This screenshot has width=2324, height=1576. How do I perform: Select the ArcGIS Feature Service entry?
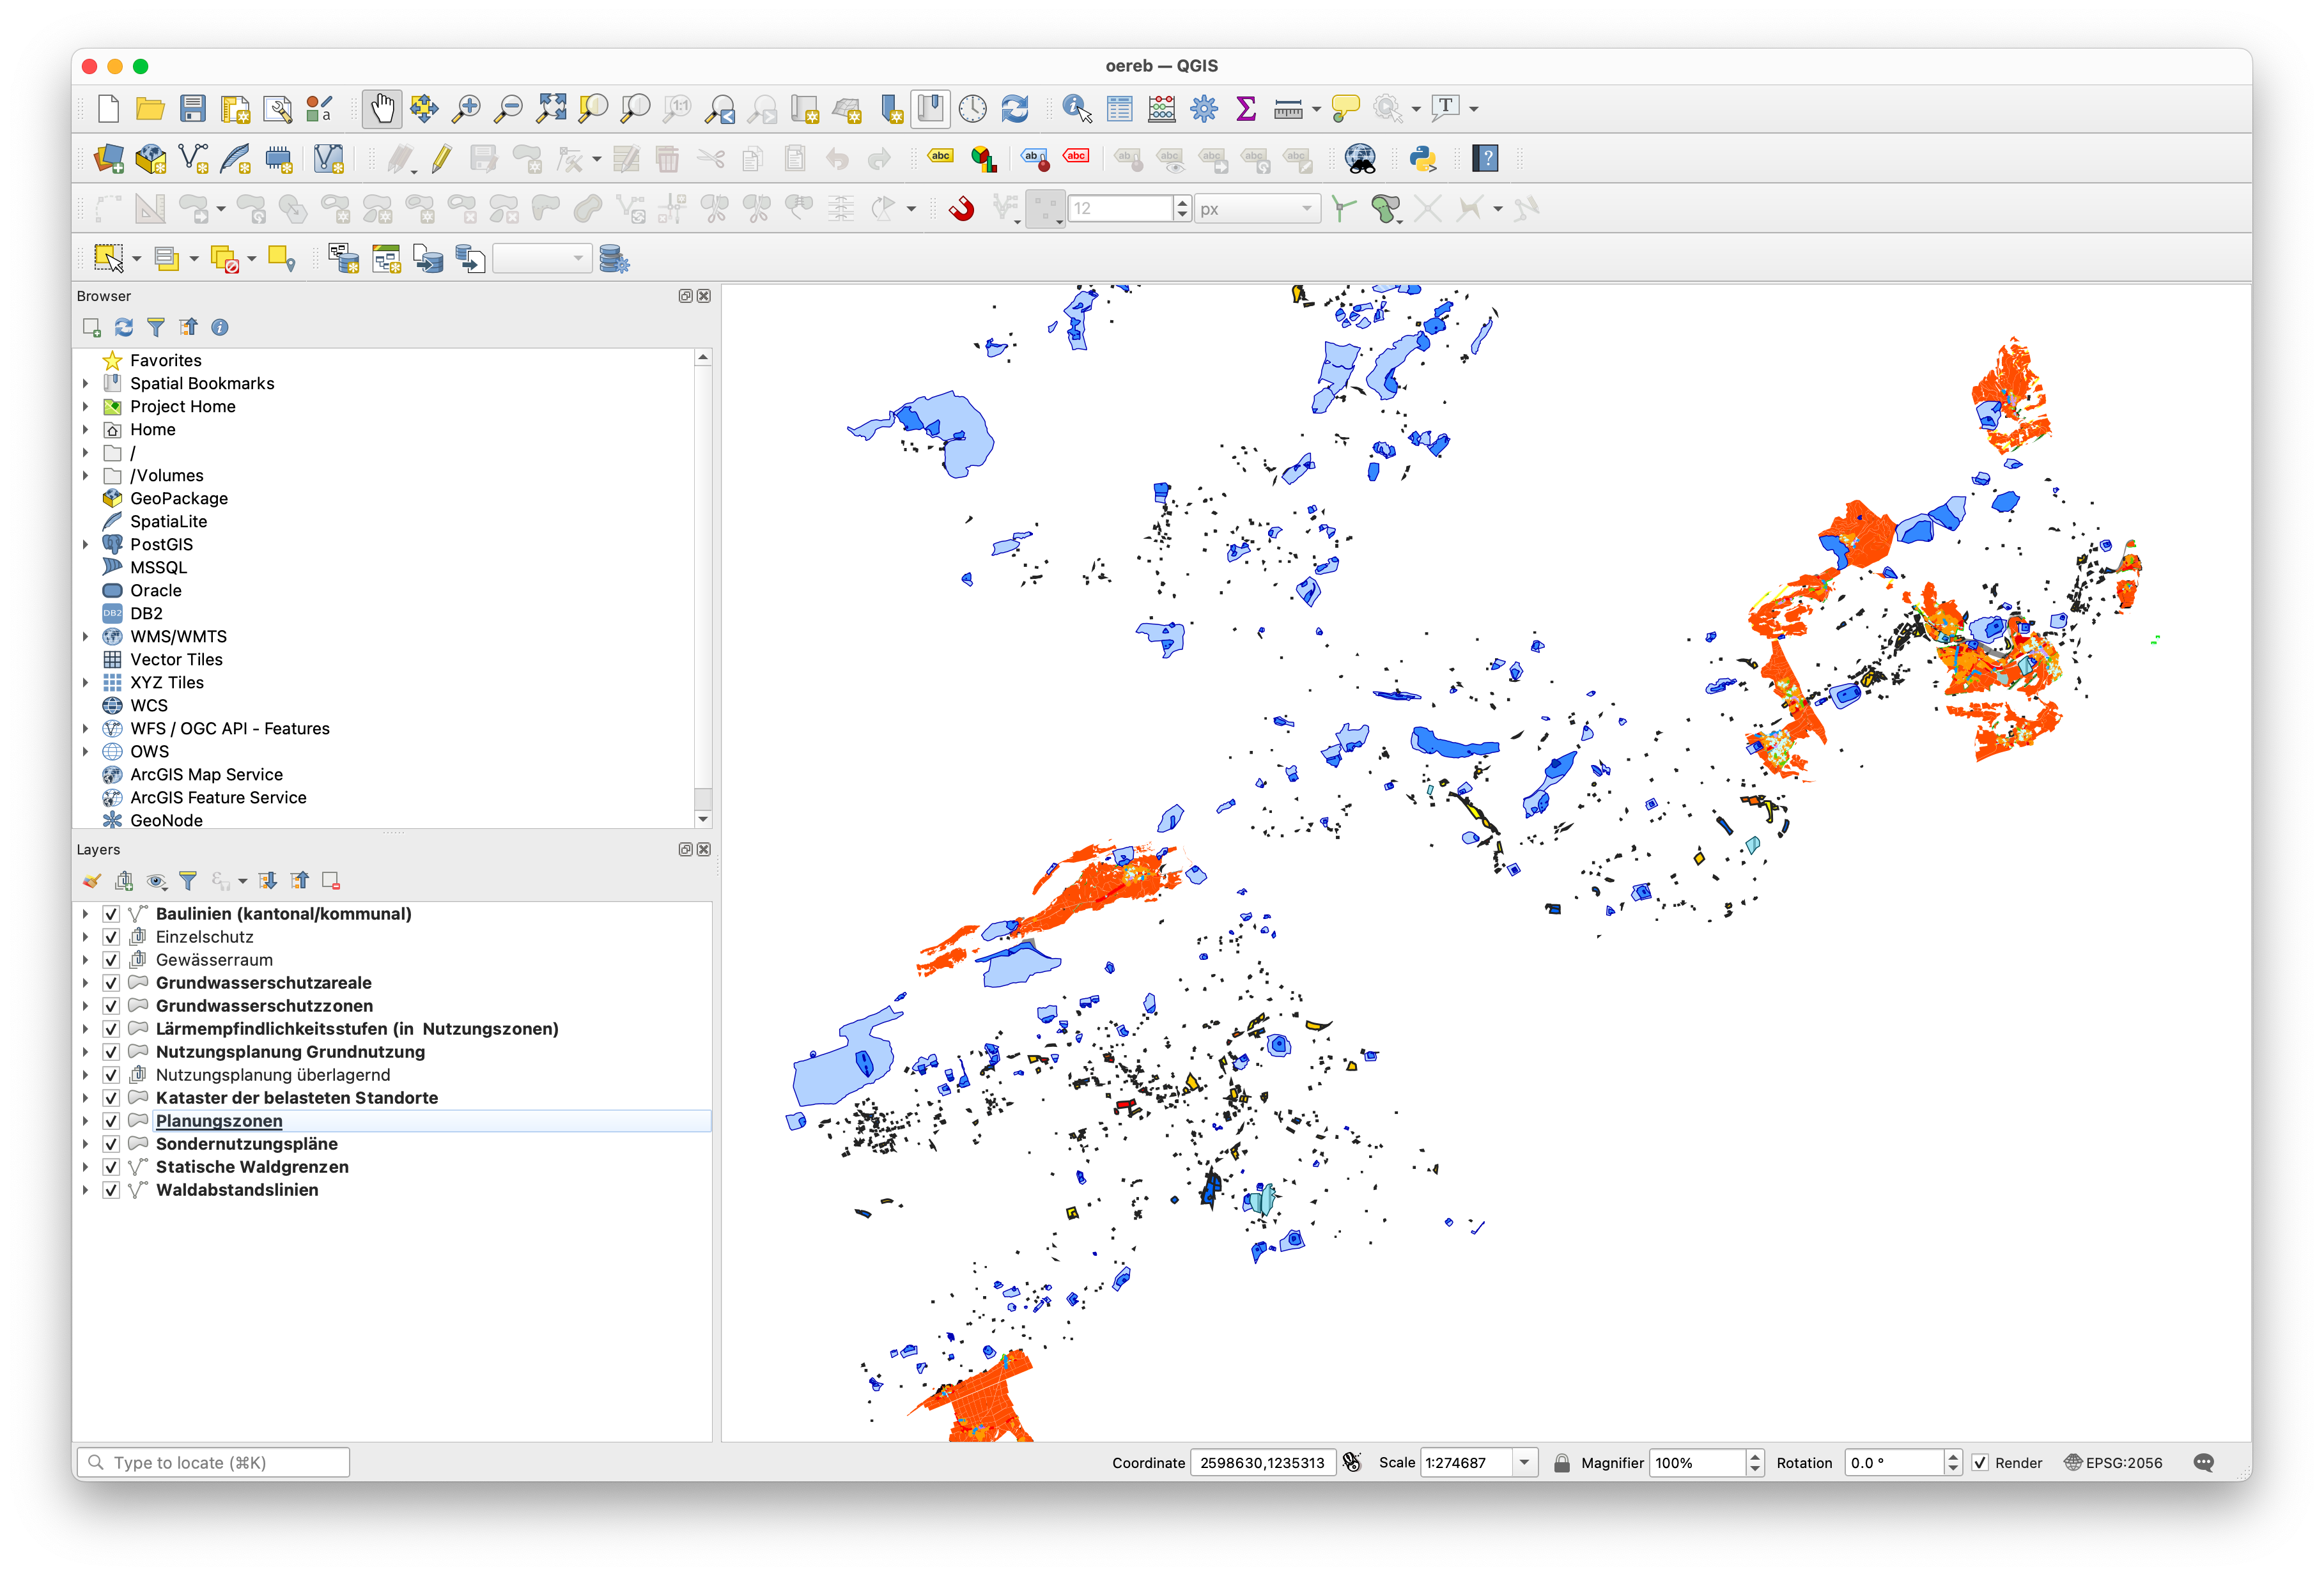(218, 797)
